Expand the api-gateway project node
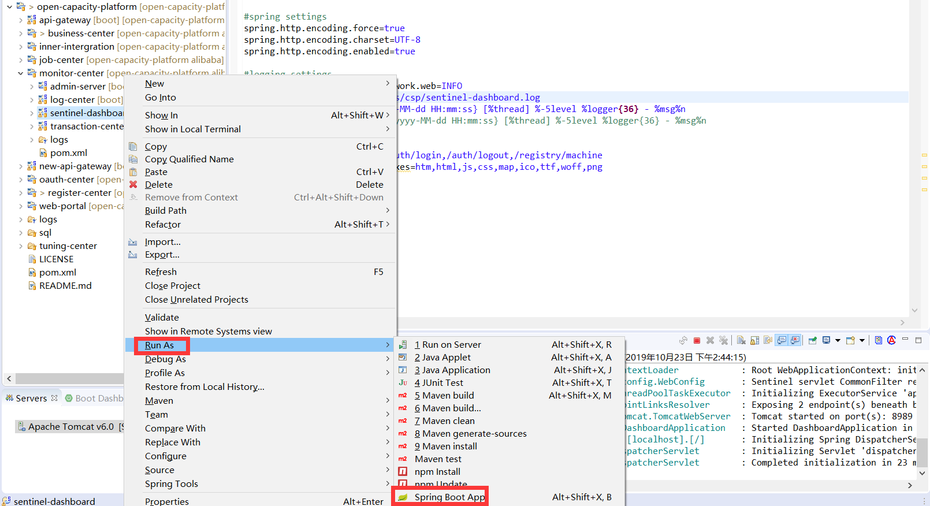The width and height of the screenshot is (930, 506). [21, 20]
